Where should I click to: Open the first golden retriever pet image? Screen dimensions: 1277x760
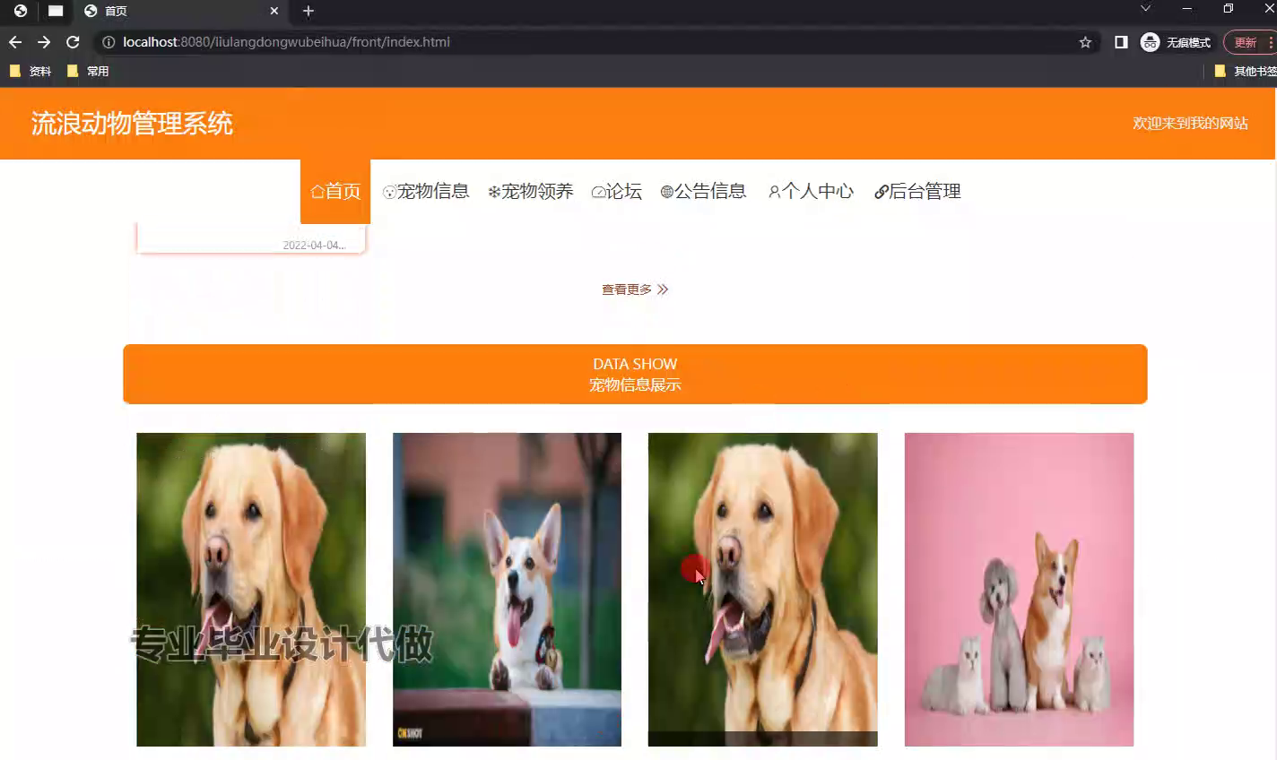[251, 590]
